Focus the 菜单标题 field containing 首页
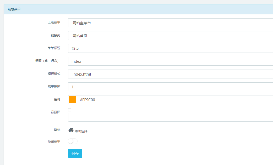 coord(170,48)
